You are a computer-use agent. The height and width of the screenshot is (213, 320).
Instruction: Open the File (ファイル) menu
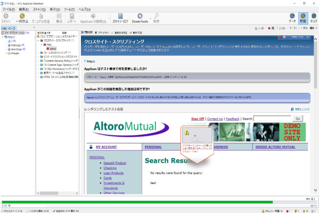9,10
